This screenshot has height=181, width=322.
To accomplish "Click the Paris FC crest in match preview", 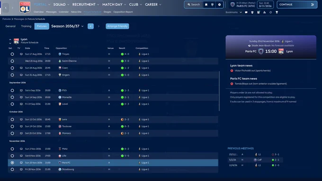I will [x=261, y=52].
